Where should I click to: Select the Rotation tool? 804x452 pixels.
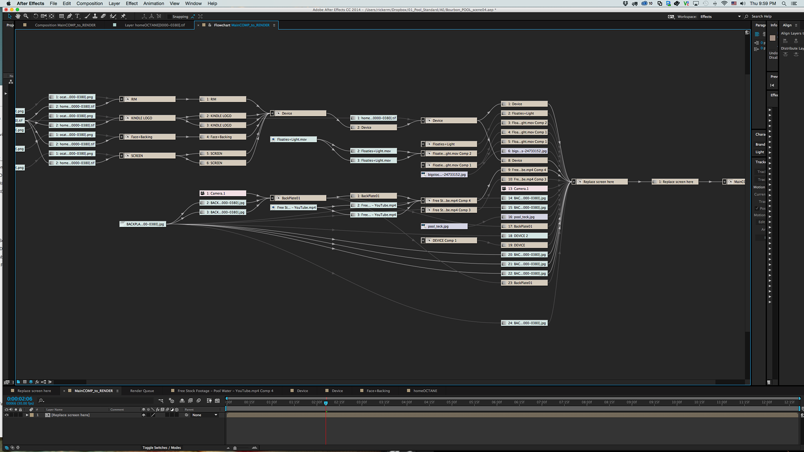[36, 16]
